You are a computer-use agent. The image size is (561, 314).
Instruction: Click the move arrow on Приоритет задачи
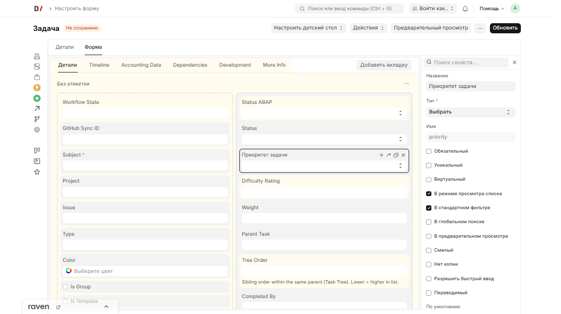(x=388, y=155)
